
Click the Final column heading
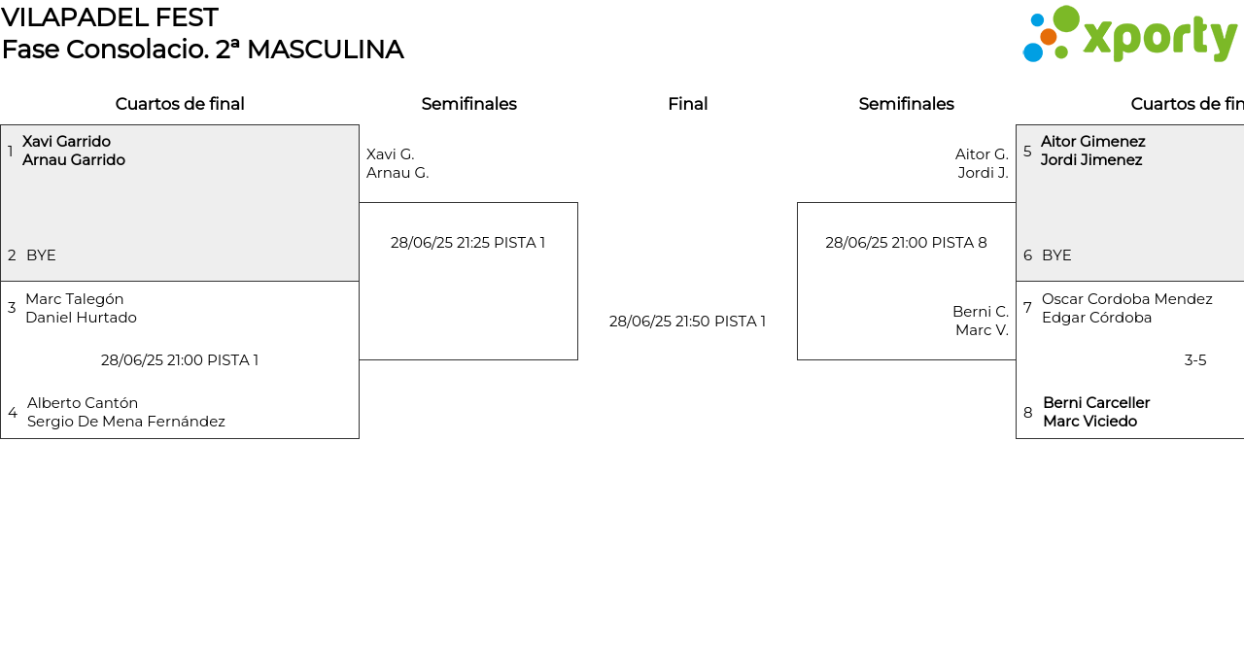(687, 104)
